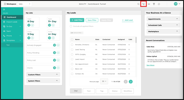Open the Workspace app grid icon
Image resolution: width=184 pixels, height=100 pixels.
click(x=5, y=4)
